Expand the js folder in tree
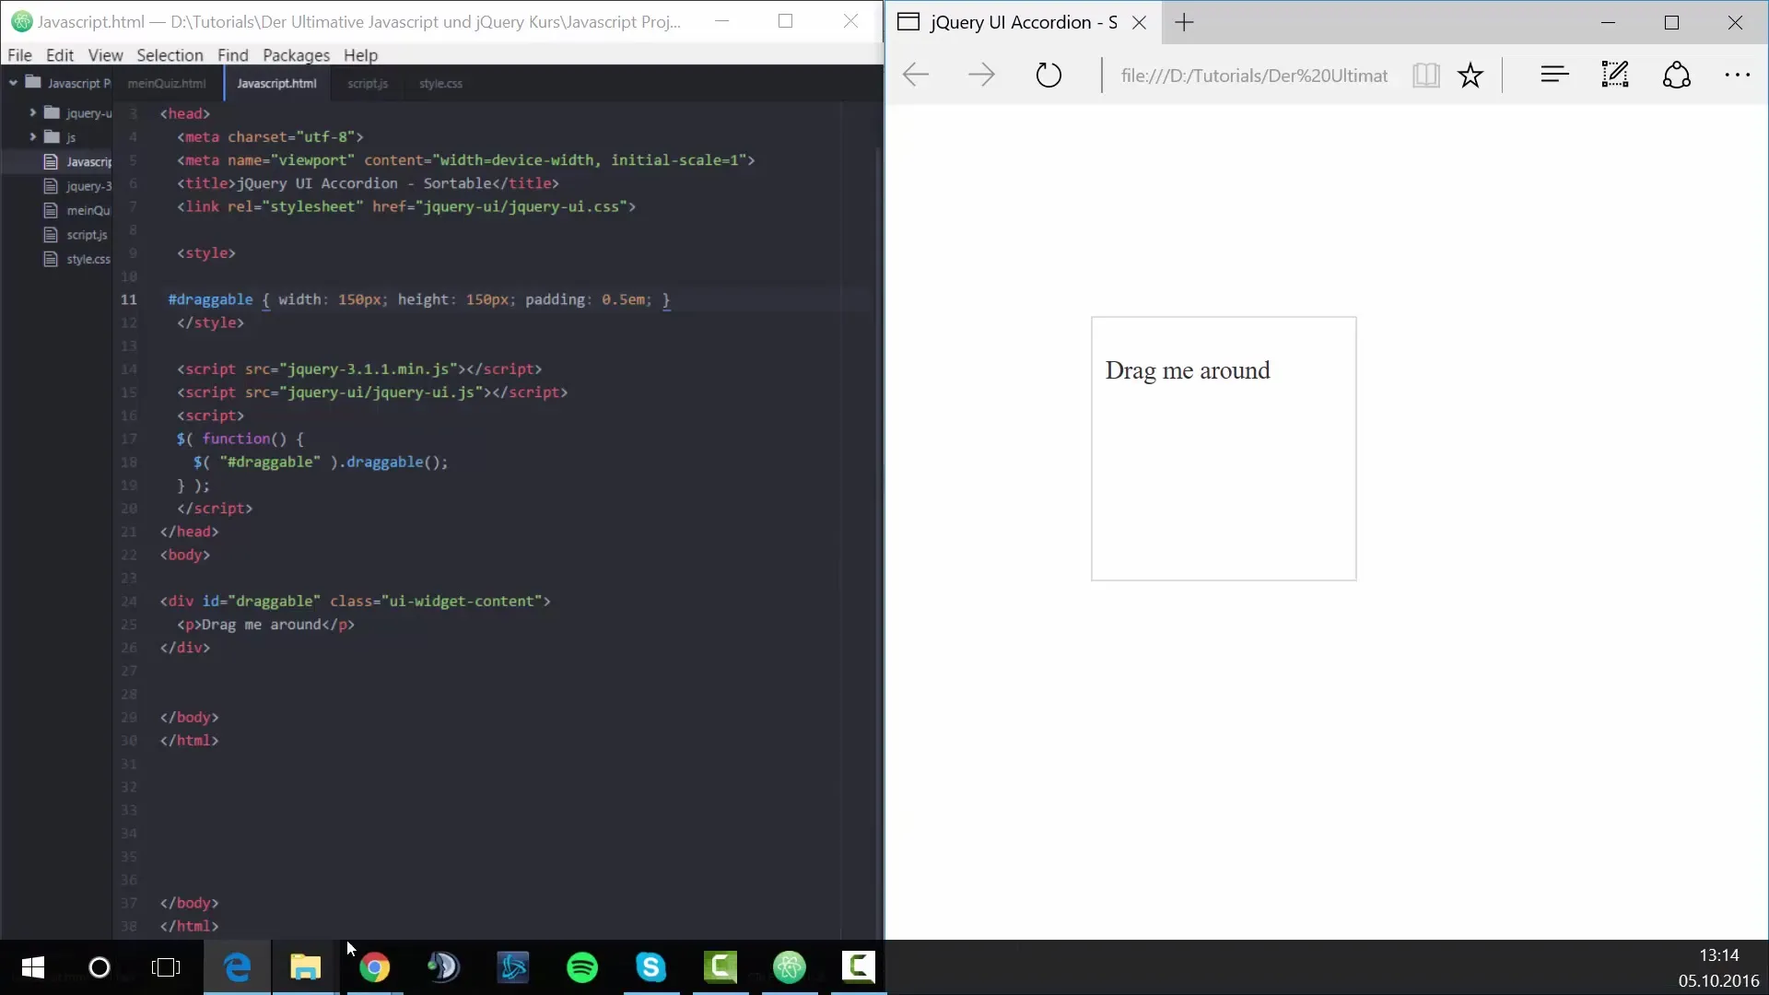Image resolution: width=1769 pixels, height=995 pixels. [33, 136]
